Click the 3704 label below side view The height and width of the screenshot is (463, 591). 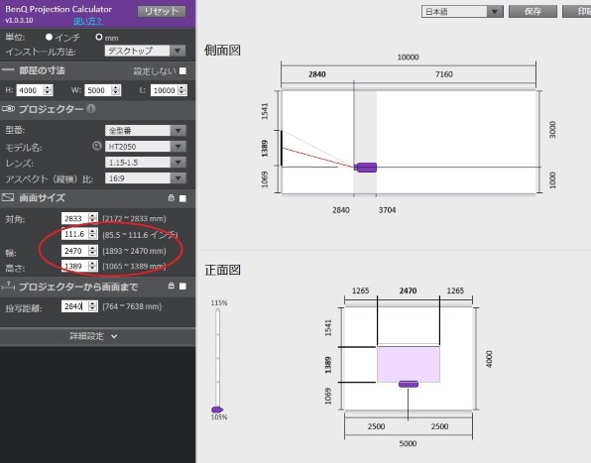point(387,210)
